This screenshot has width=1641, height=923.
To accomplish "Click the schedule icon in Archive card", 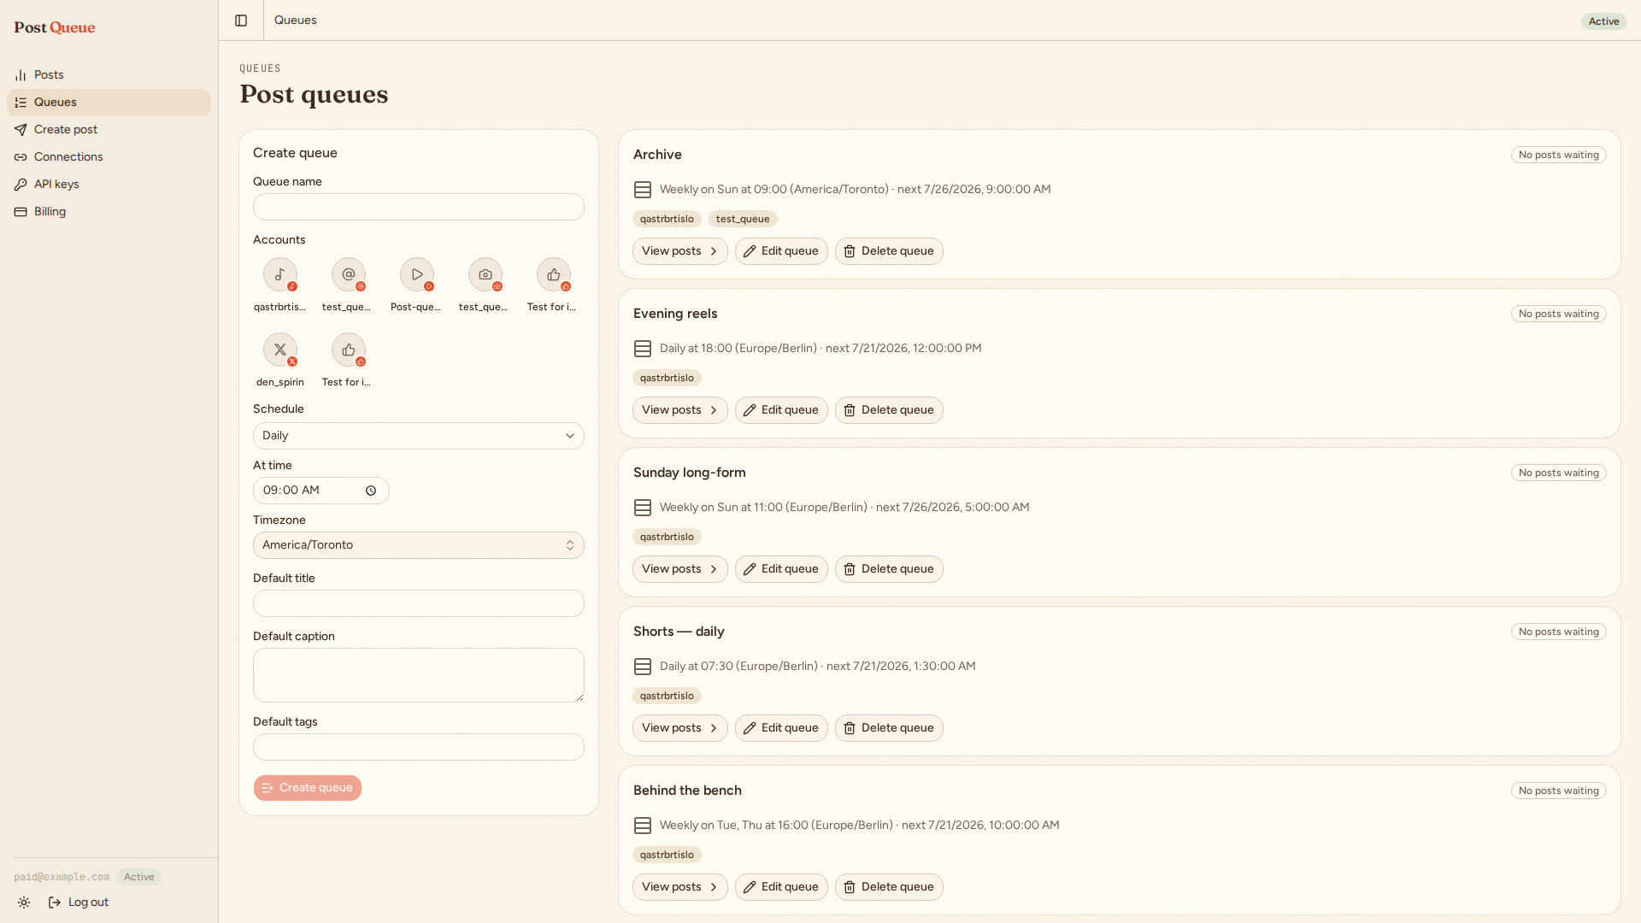I will coord(643,190).
